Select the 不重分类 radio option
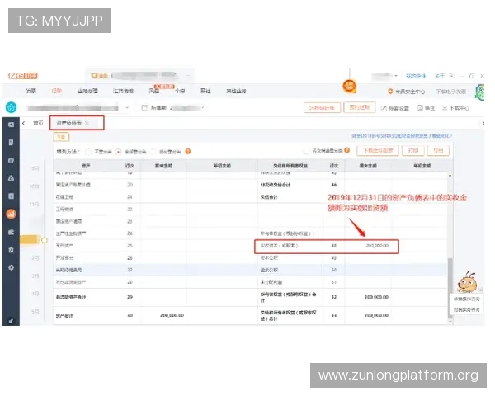The width and height of the screenshot is (495, 396). tap(87, 152)
